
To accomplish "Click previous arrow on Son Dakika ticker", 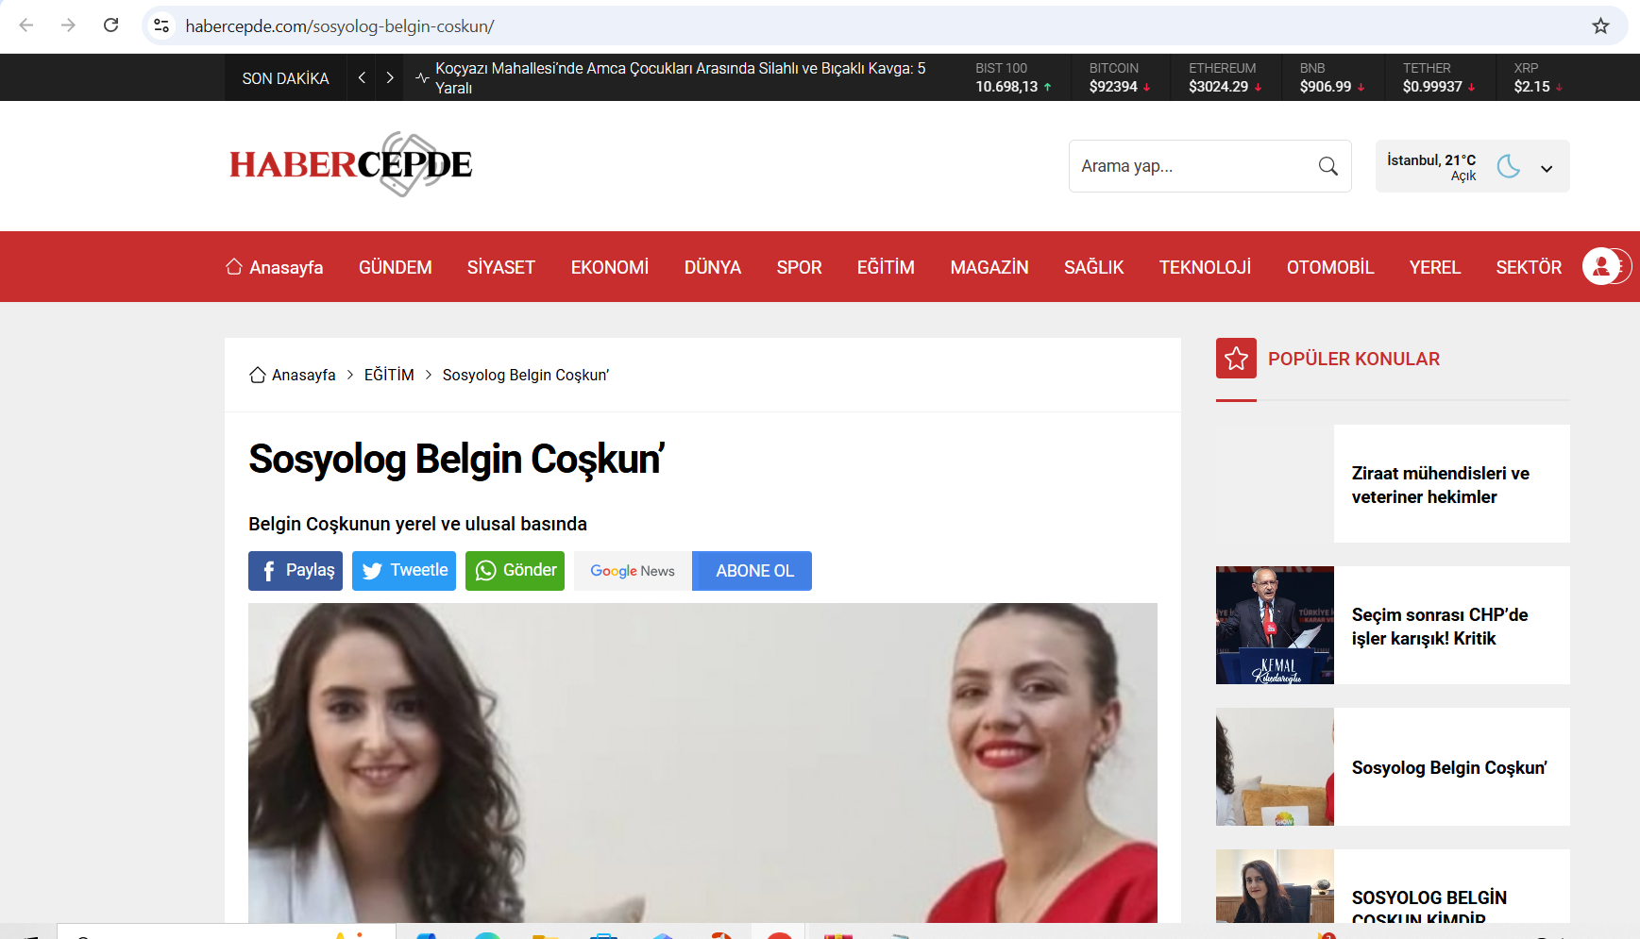I will pos(361,77).
